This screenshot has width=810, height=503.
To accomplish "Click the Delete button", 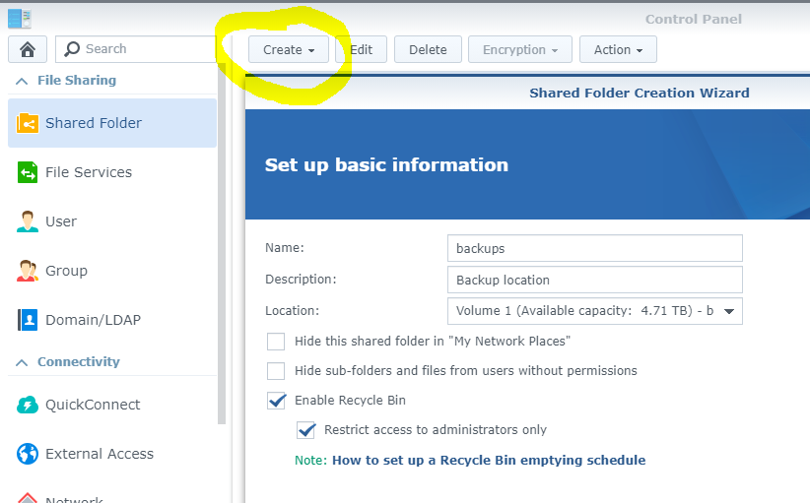I will [x=428, y=49].
